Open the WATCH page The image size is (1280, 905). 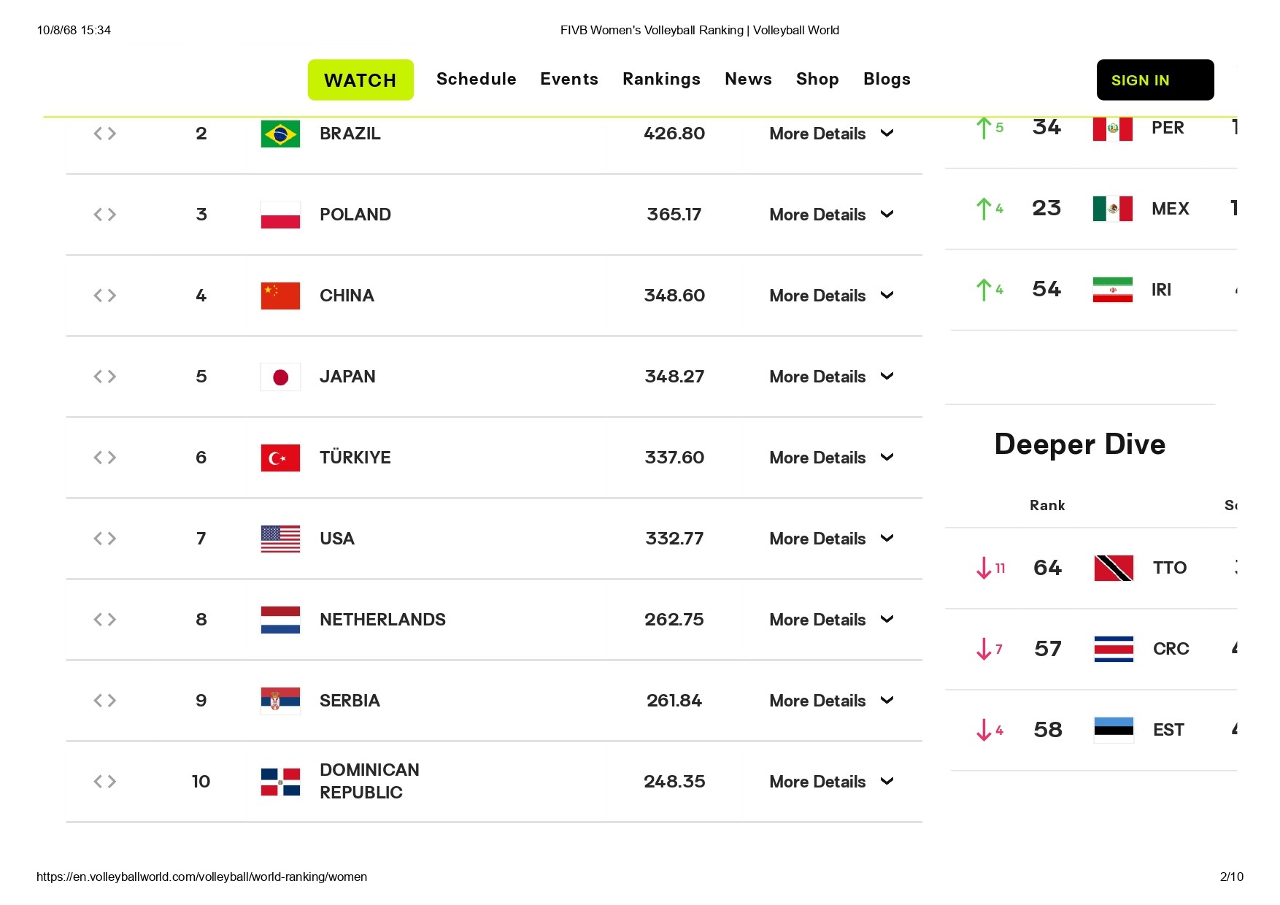click(361, 80)
